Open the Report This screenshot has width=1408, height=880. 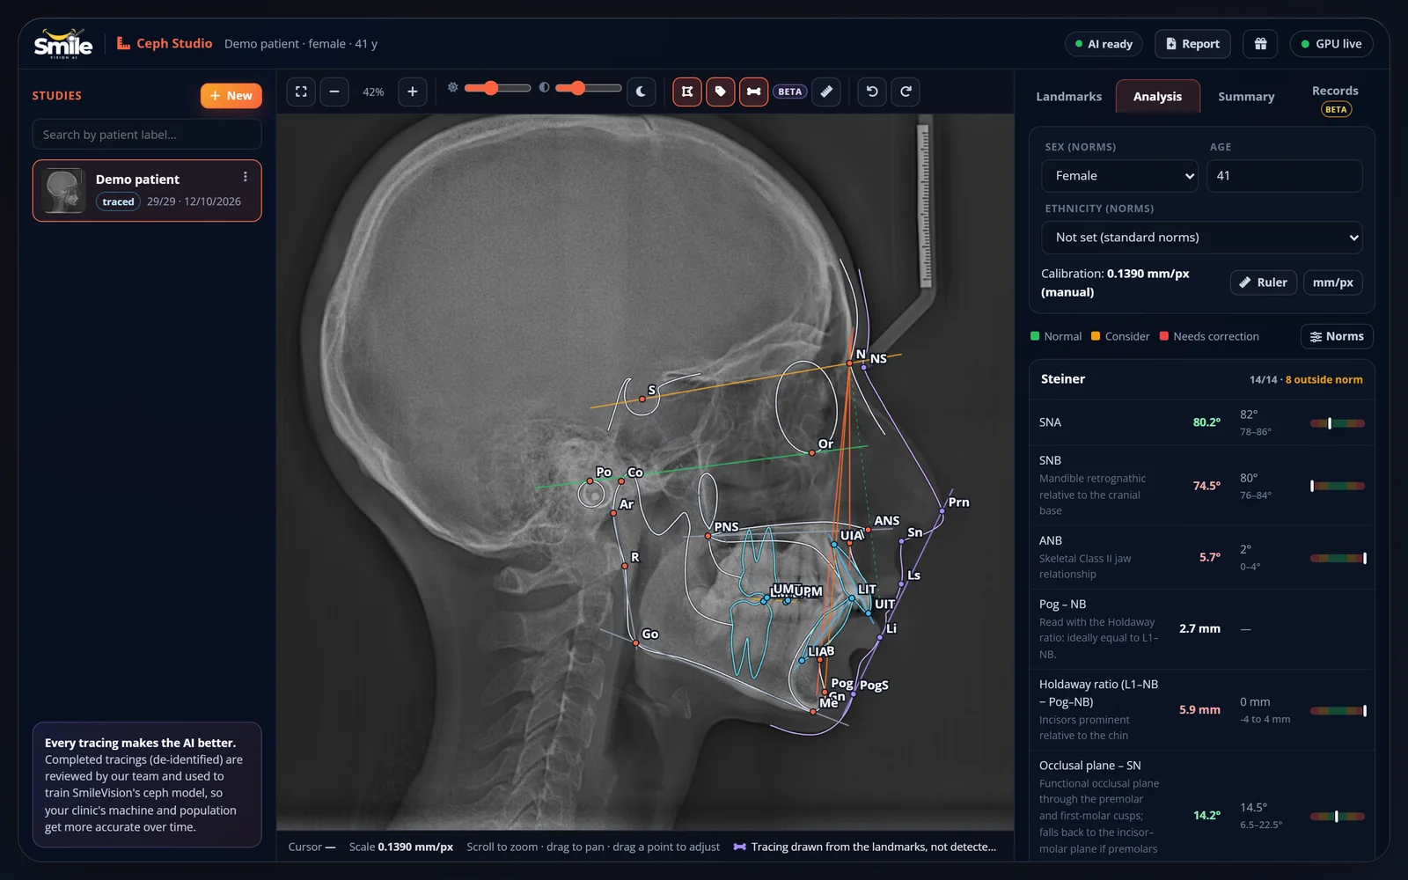tap(1192, 44)
